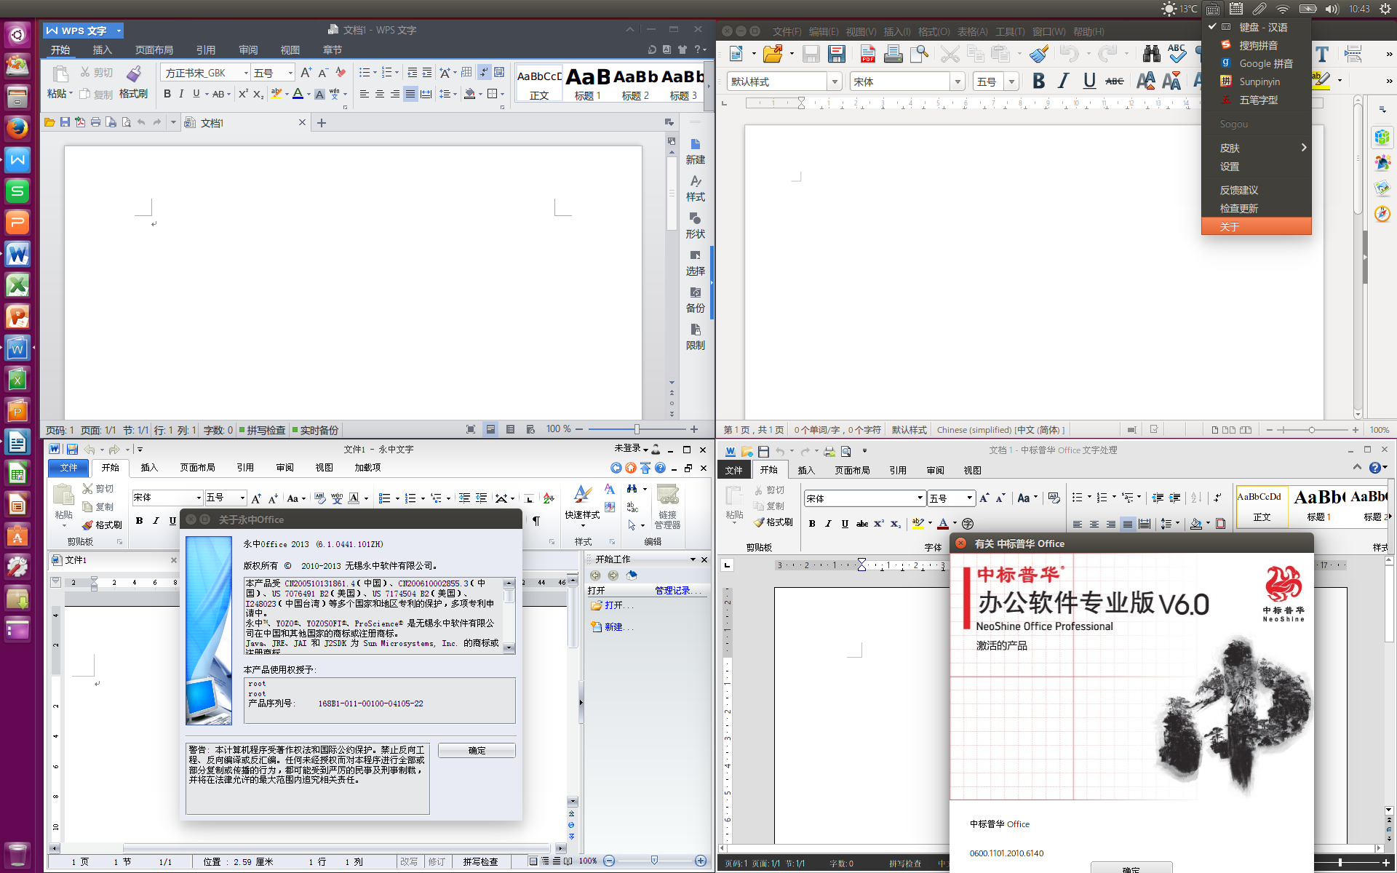This screenshot has height=873, width=1397.
Task: Click the format painter brush in WPS ribbon
Action: point(134,74)
